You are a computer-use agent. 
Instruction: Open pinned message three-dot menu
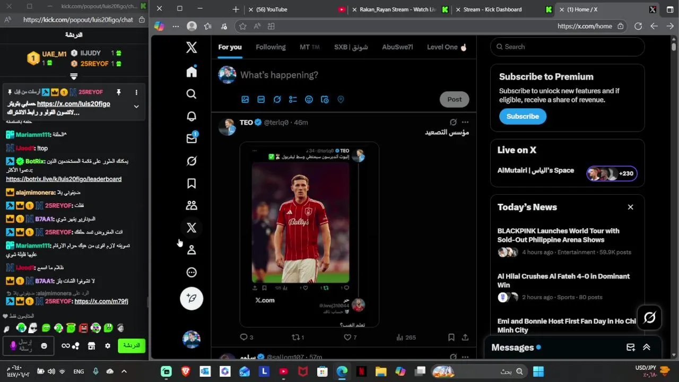point(136,92)
